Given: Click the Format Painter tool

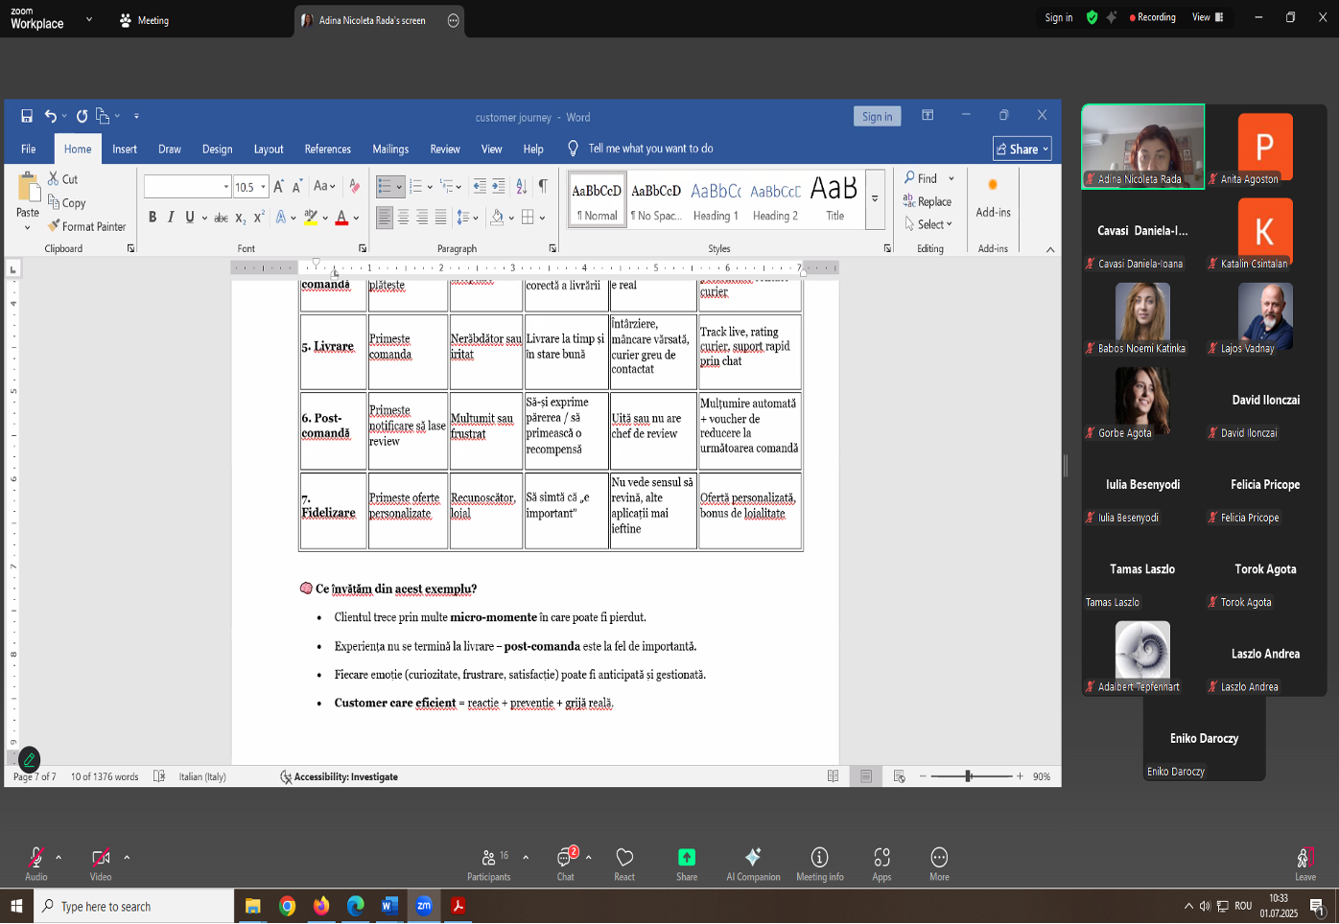Looking at the screenshot, I should point(87,226).
